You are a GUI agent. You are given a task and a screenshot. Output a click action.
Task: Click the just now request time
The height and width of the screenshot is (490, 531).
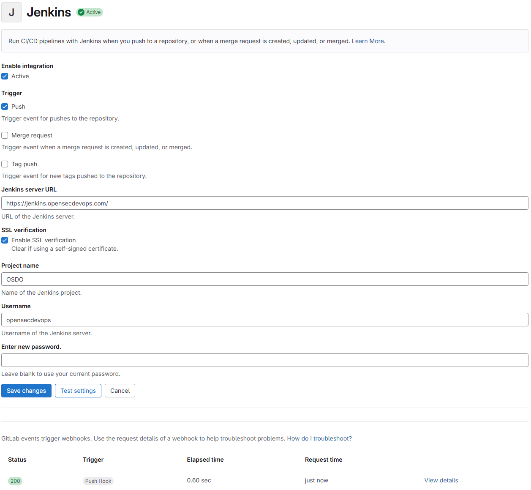316,480
